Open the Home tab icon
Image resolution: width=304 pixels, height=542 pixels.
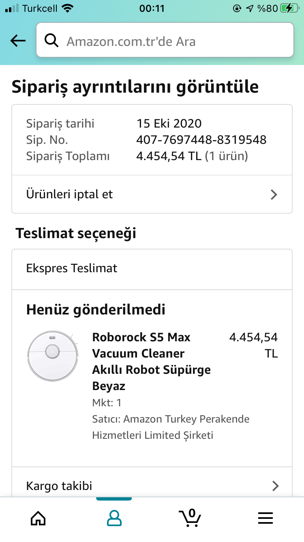38,518
